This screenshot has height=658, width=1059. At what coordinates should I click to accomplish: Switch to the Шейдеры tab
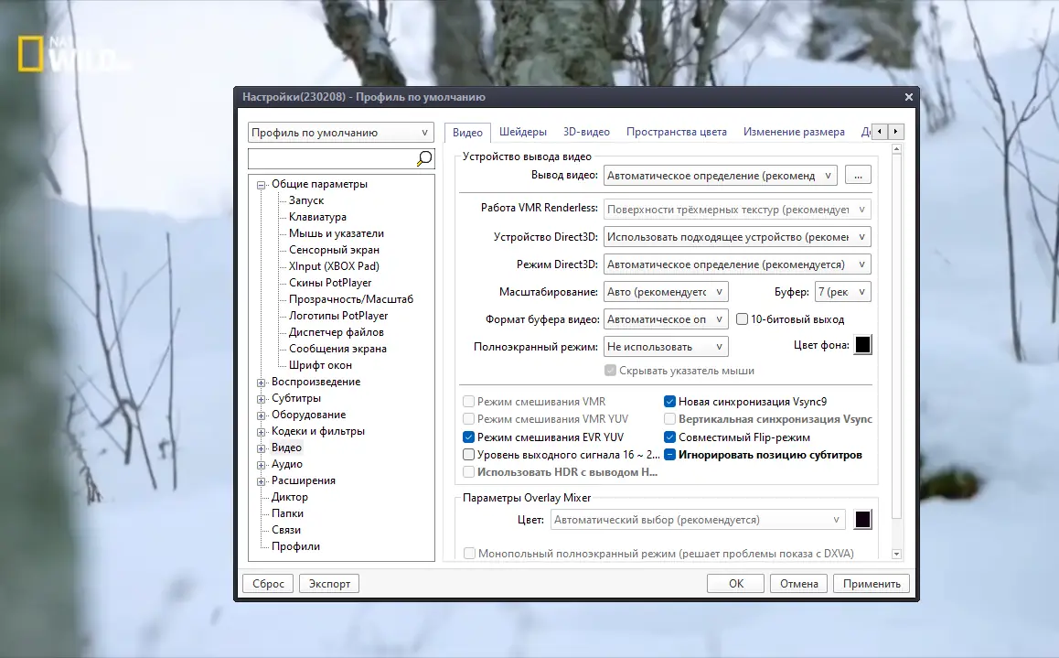pos(523,132)
